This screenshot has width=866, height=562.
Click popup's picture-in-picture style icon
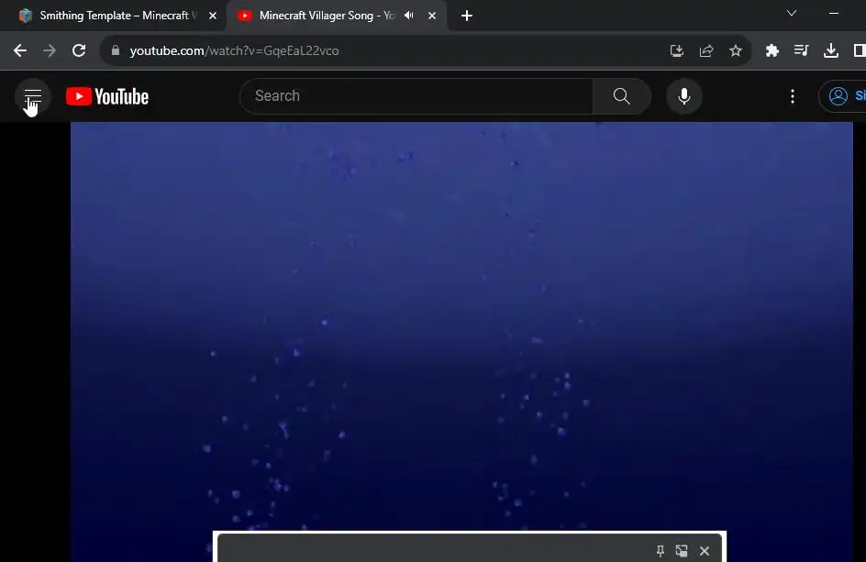click(682, 550)
